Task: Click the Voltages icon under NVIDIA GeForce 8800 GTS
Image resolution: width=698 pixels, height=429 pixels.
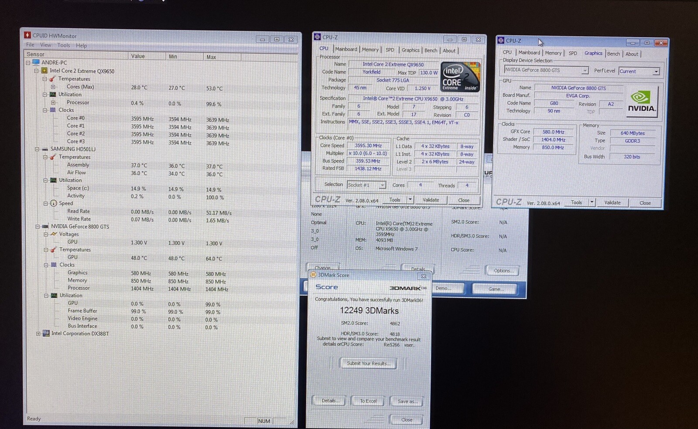Action: 54,234
